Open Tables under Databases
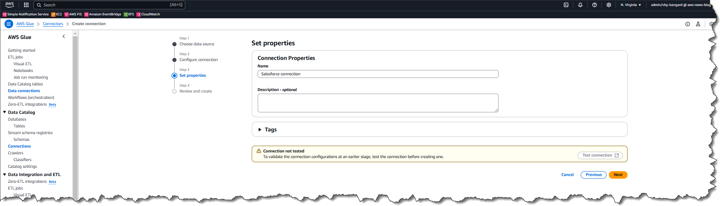Screen dimensions: 721x206 20,126
